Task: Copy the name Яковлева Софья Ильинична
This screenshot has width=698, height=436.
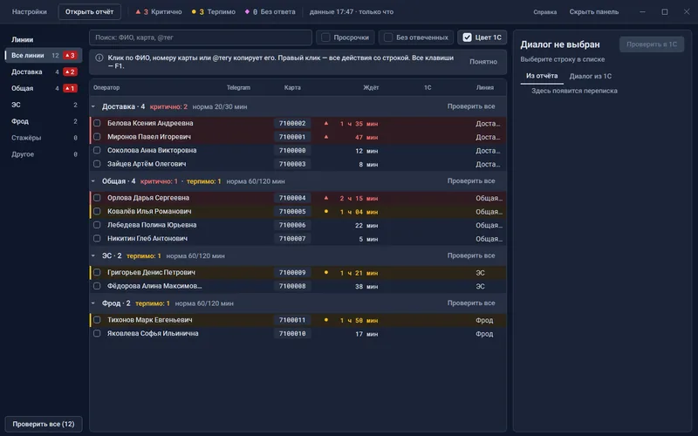Action: [x=153, y=334]
